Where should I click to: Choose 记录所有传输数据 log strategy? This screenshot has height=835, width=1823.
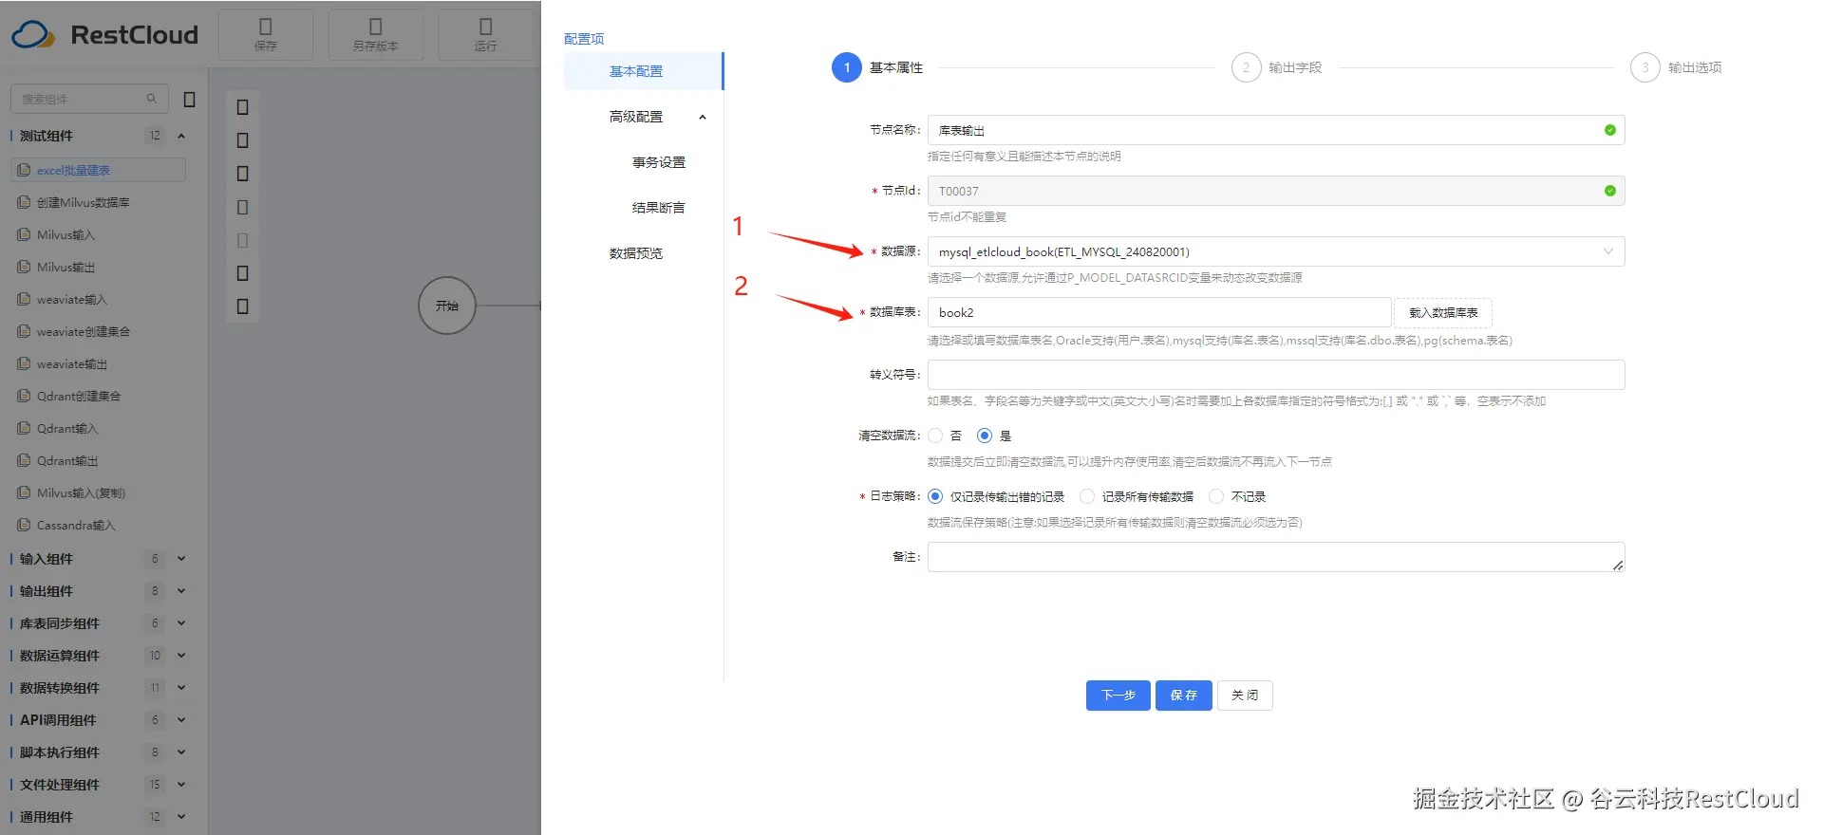tap(1087, 496)
